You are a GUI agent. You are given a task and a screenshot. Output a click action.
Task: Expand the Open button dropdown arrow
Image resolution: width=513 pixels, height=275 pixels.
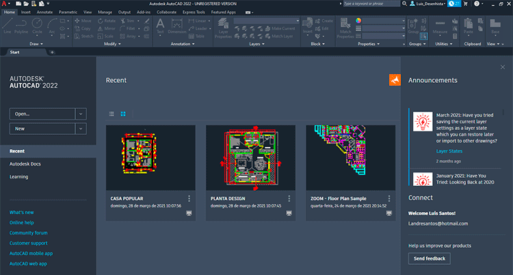pyautogui.click(x=81, y=114)
